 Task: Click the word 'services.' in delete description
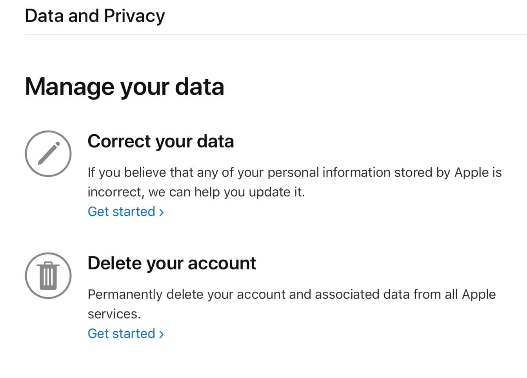coord(114,314)
